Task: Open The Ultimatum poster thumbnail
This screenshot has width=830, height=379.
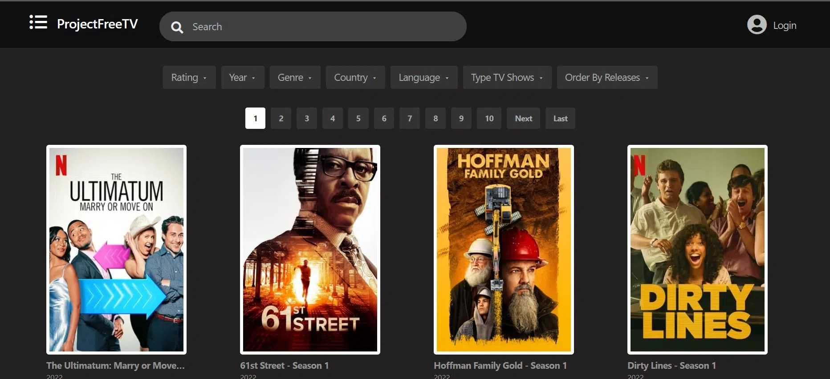Action: pyautogui.click(x=116, y=249)
